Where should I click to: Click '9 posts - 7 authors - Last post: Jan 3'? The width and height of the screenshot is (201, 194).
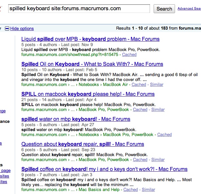[x=57, y=175]
